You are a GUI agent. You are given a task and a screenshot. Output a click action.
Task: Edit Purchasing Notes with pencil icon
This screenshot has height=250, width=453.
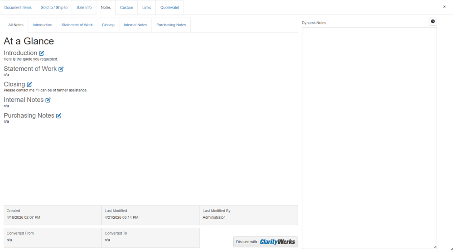tap(58, 116)
